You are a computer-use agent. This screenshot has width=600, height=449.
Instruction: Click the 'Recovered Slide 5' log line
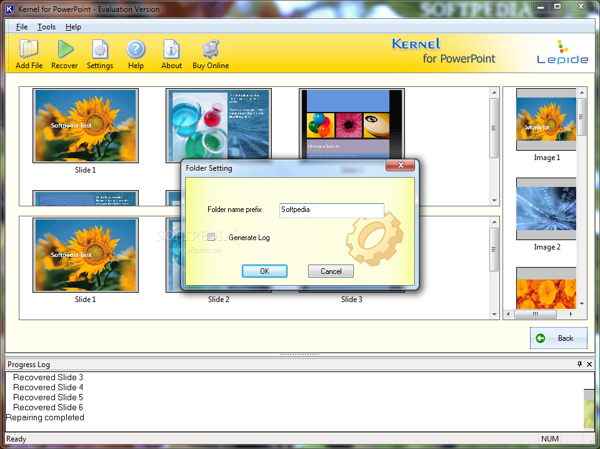48,397
